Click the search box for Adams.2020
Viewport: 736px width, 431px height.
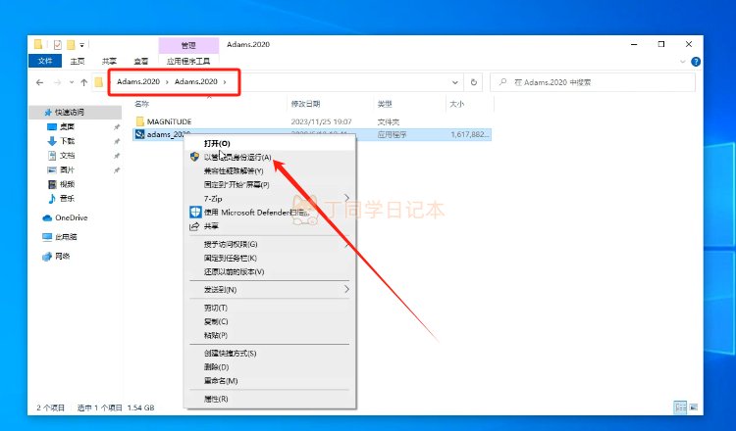(x=593, y=82)
